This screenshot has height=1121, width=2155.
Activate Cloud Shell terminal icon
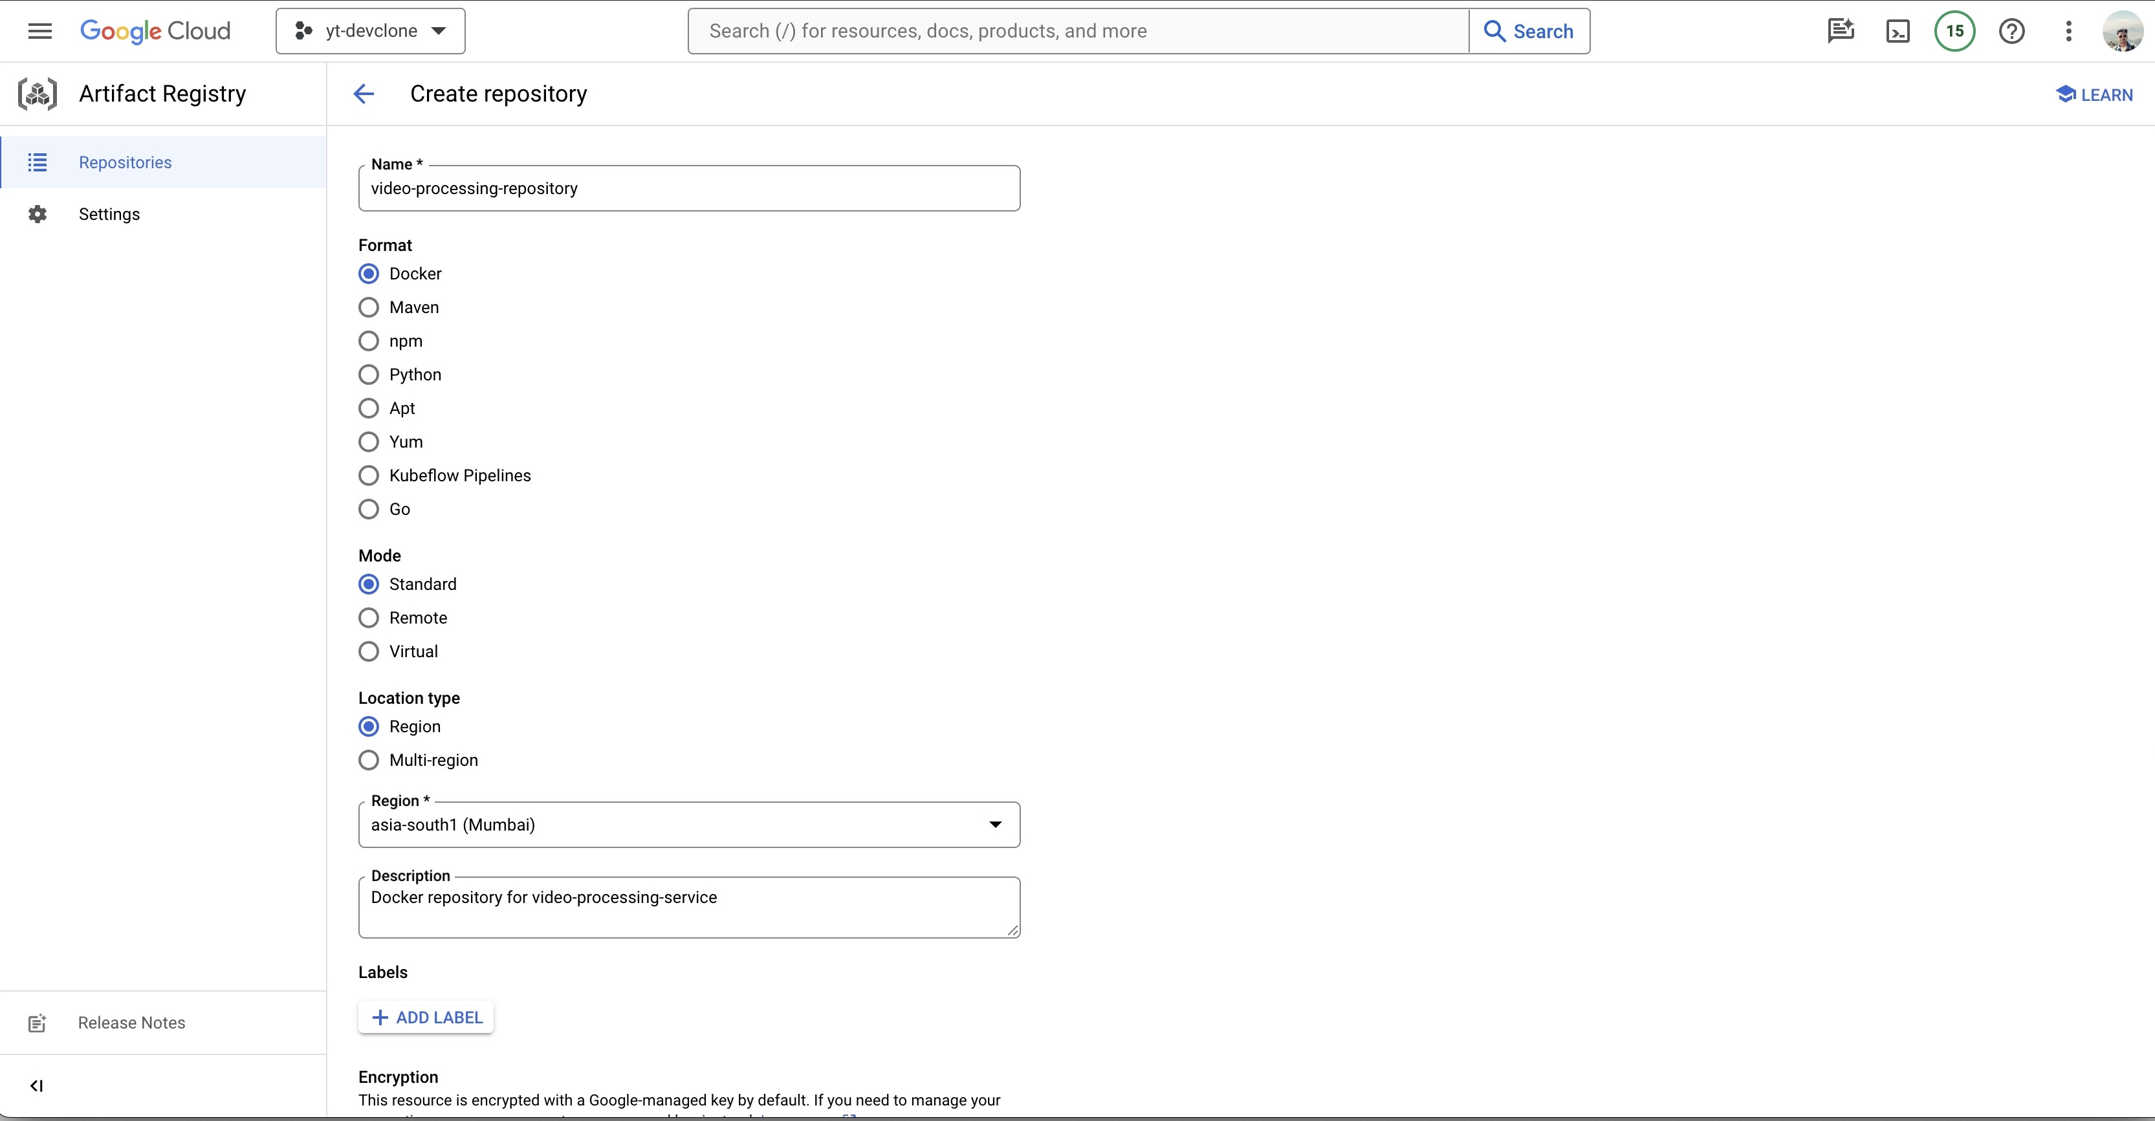pos(1898,31)
